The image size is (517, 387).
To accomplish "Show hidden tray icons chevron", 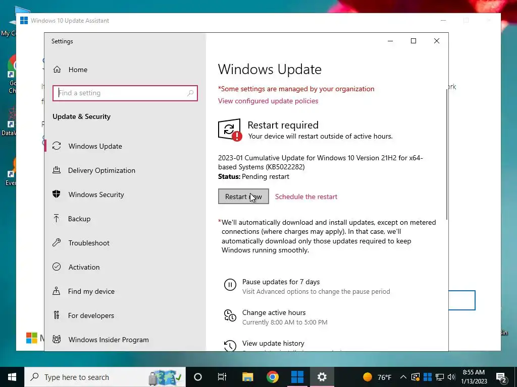I will point(403,377).
